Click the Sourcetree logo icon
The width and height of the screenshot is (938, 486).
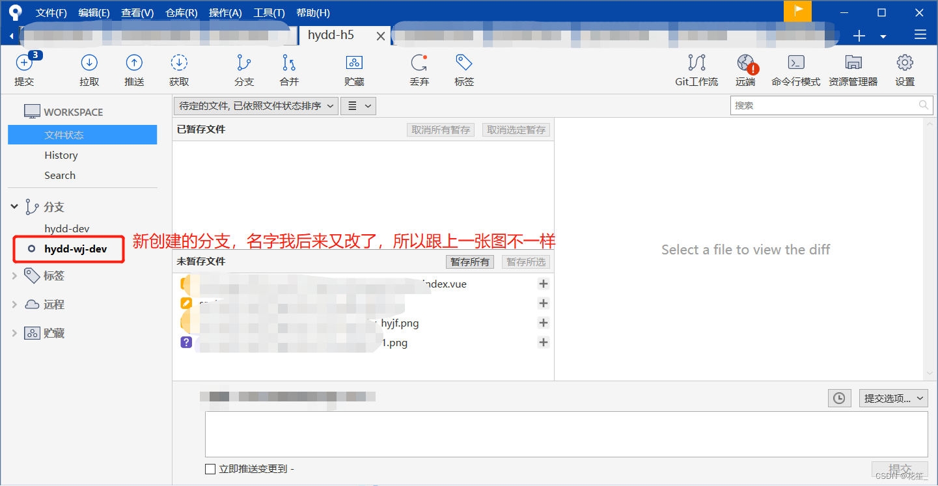coord(16,12)
